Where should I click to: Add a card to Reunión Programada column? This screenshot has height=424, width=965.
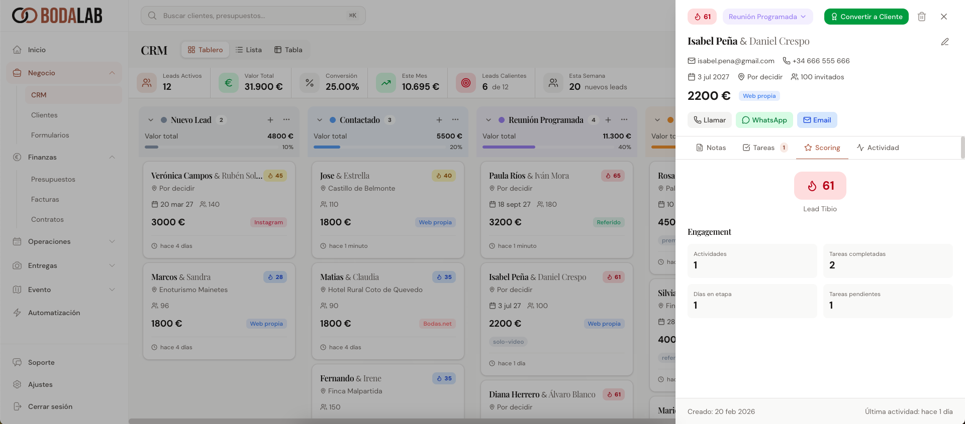608,120
